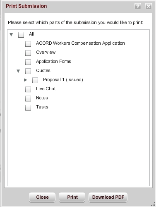Tick the ACORD Workers Compensation Application checkbox

pyautogui.click(x=28, y=44)
